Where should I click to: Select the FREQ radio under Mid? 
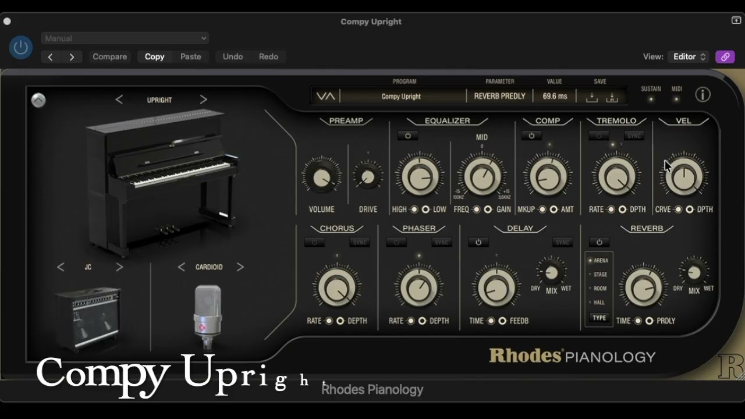pos(476,210)
